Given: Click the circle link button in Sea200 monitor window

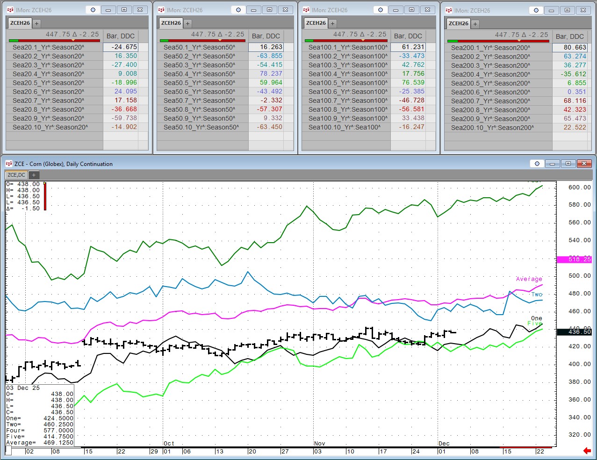Looking at the screenshot, I should pyautogui.click(x=536, y=10).
